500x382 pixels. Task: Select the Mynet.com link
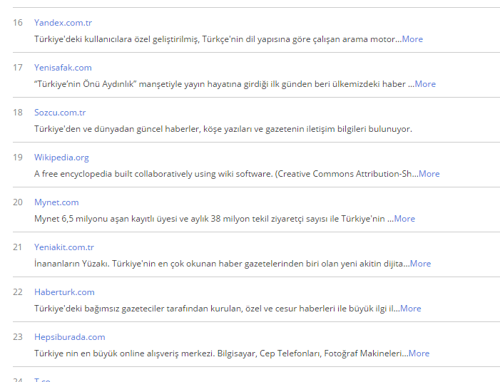[56, 202]
